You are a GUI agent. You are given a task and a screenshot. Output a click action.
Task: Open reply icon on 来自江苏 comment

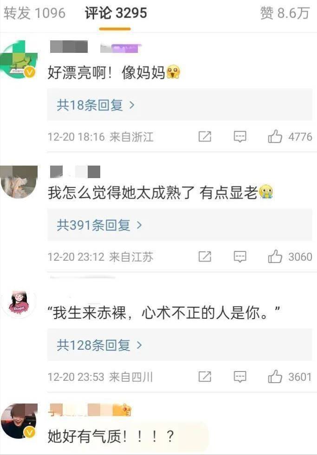(240, 256)
